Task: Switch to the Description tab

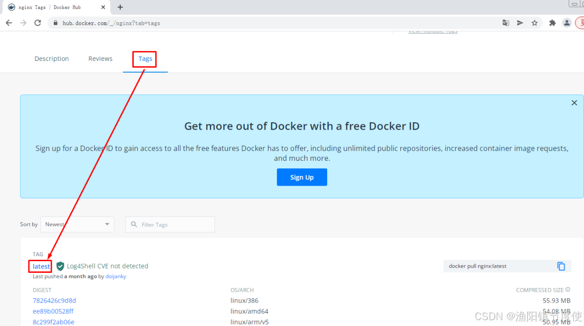Action: 51,59
